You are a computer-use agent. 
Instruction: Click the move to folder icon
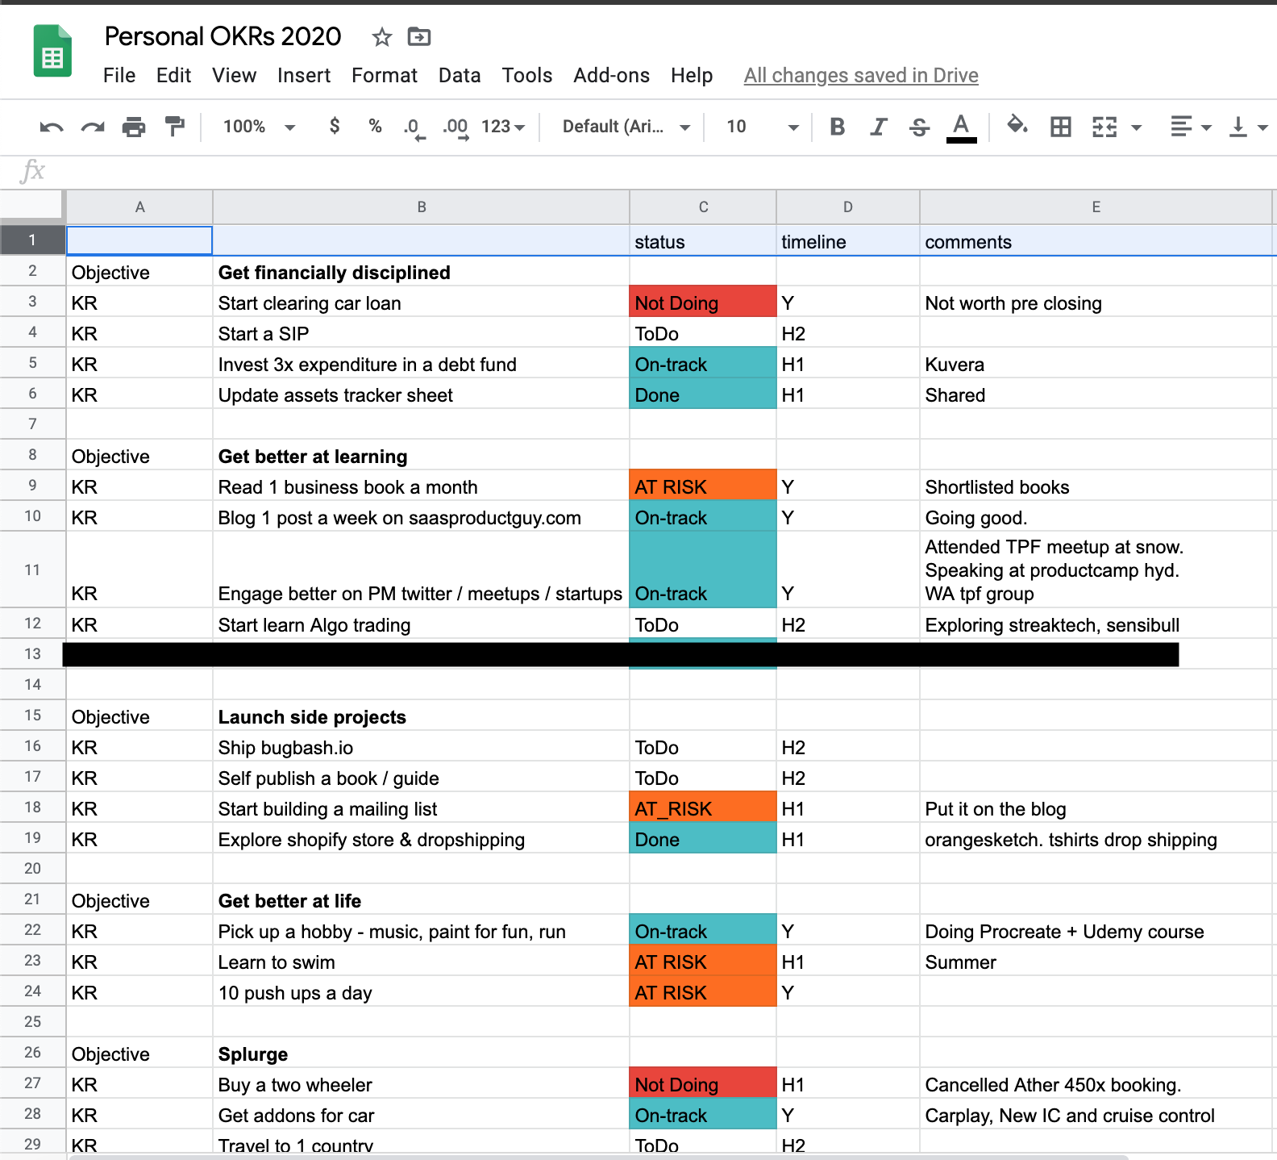pos(419,36)
